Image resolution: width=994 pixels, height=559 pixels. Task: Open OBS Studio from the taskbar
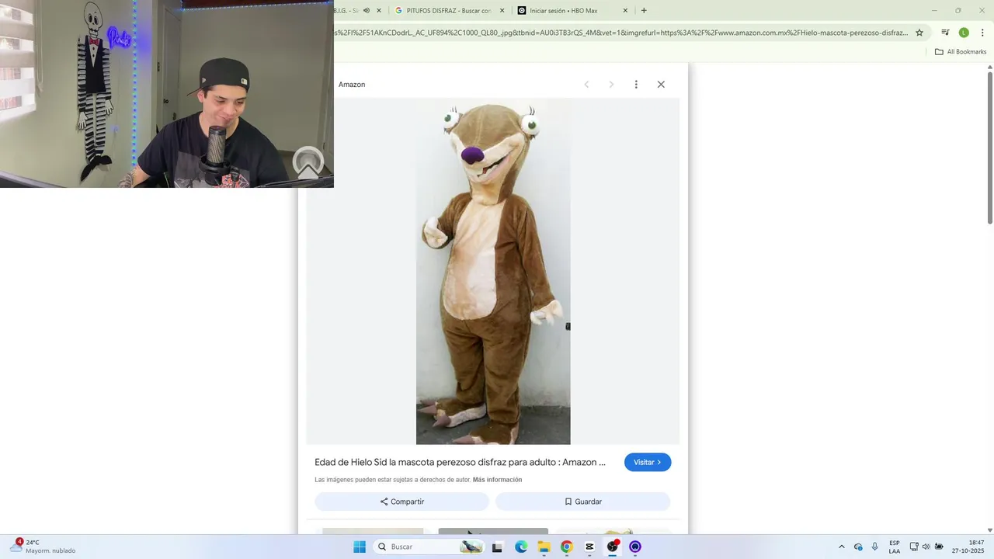pyautogui.click(x=613, y=547)
